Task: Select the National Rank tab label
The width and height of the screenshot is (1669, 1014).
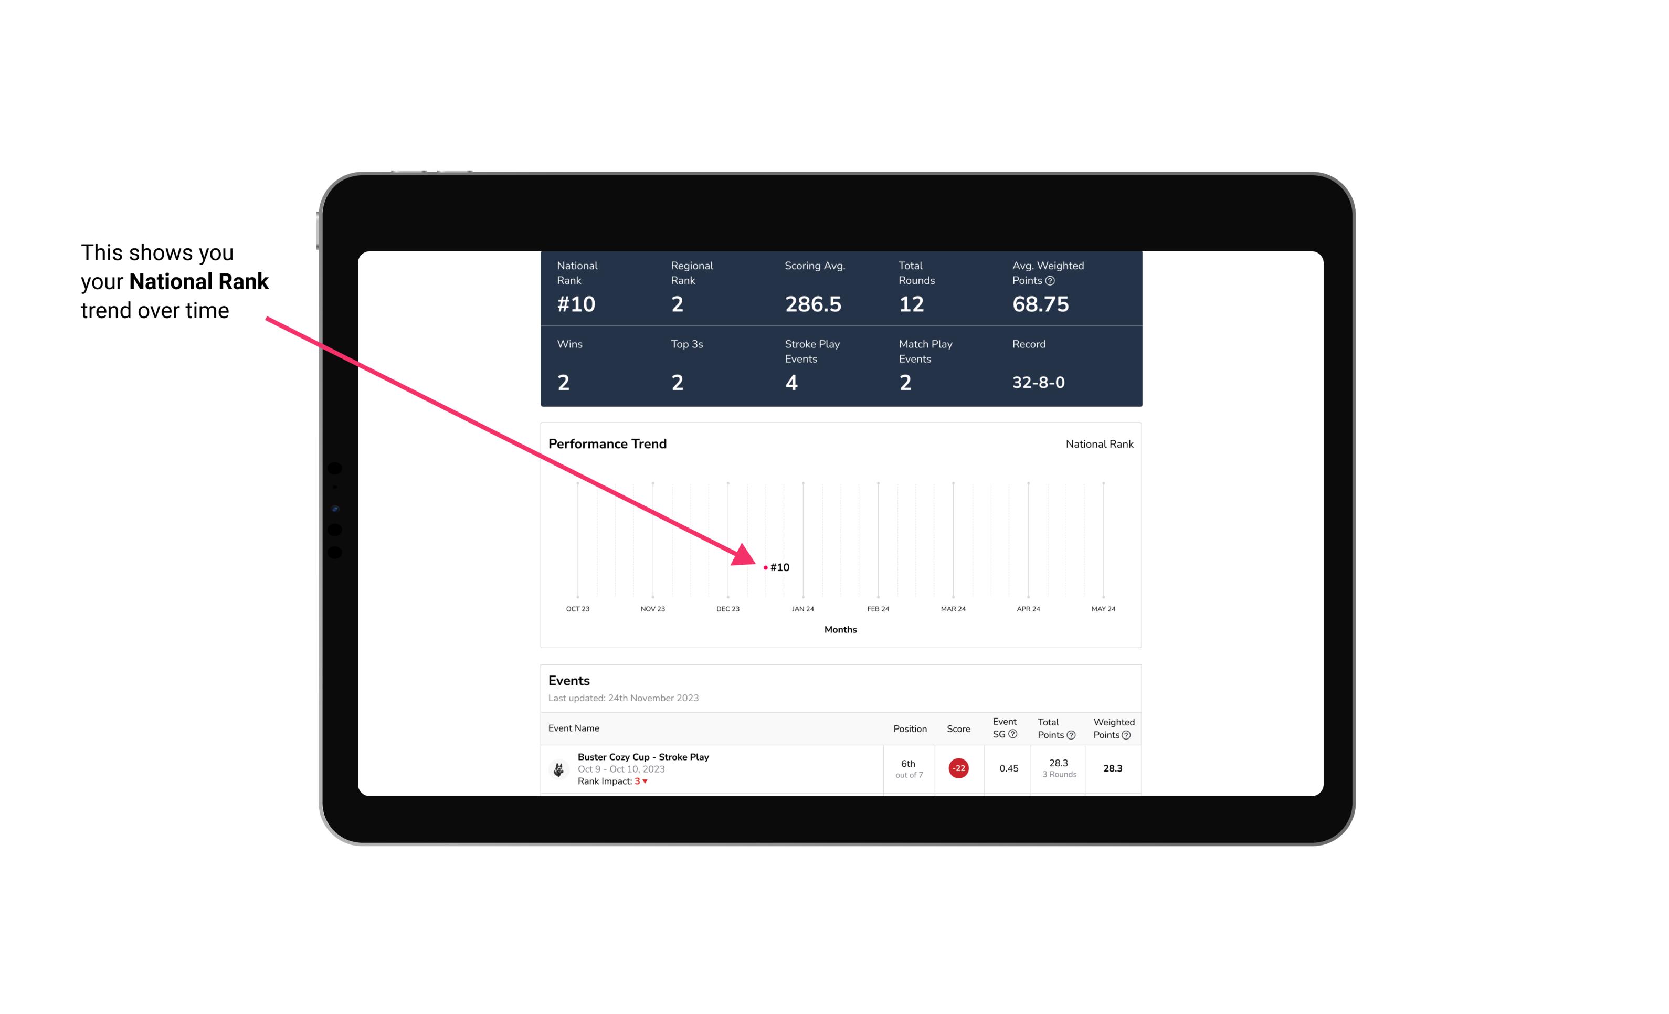Action: 1097,443
